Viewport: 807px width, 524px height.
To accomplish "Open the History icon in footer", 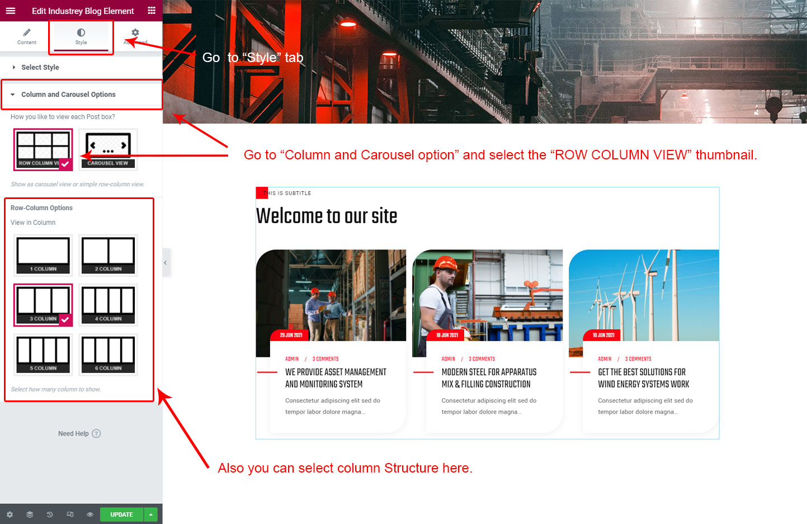I will pyautogui.click(x=50, y=514).
